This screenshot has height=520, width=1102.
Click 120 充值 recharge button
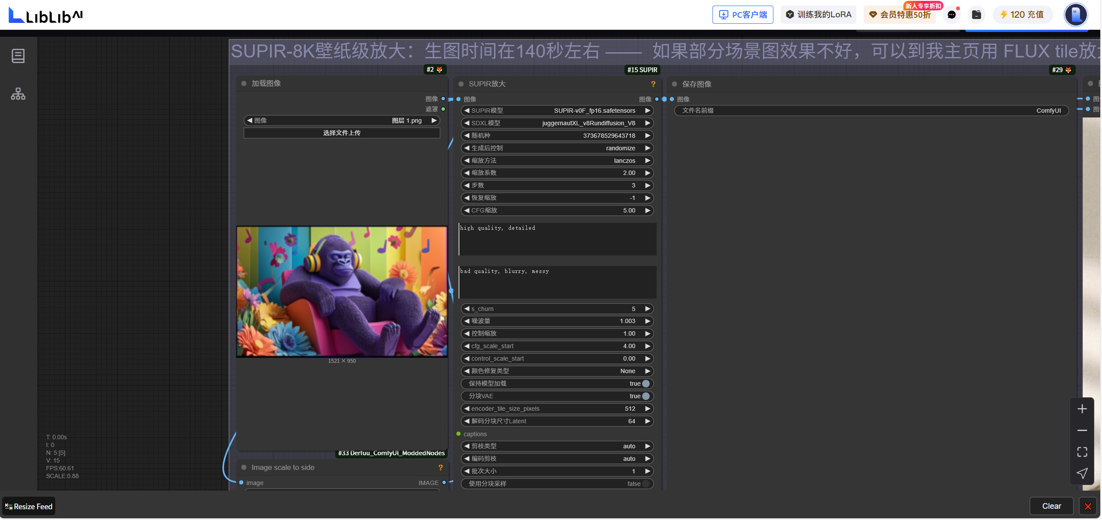coord(1022,15)
